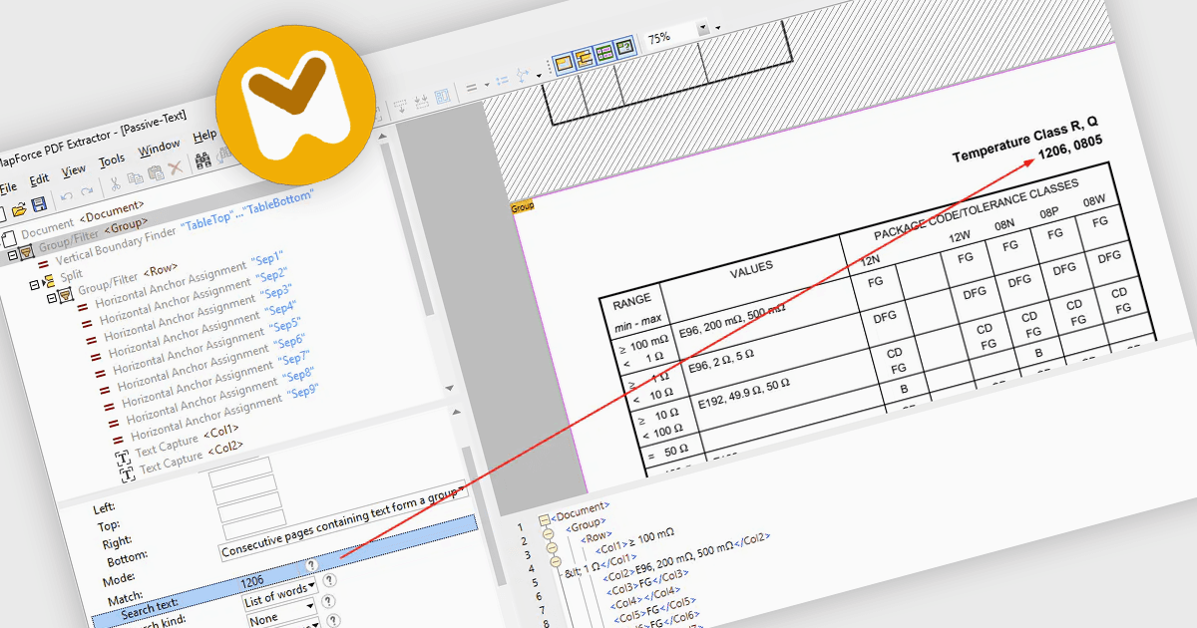Click the Copy icon in toolbar
Viewport: 1197px width, 628px height.
click(x=135, y=179)
